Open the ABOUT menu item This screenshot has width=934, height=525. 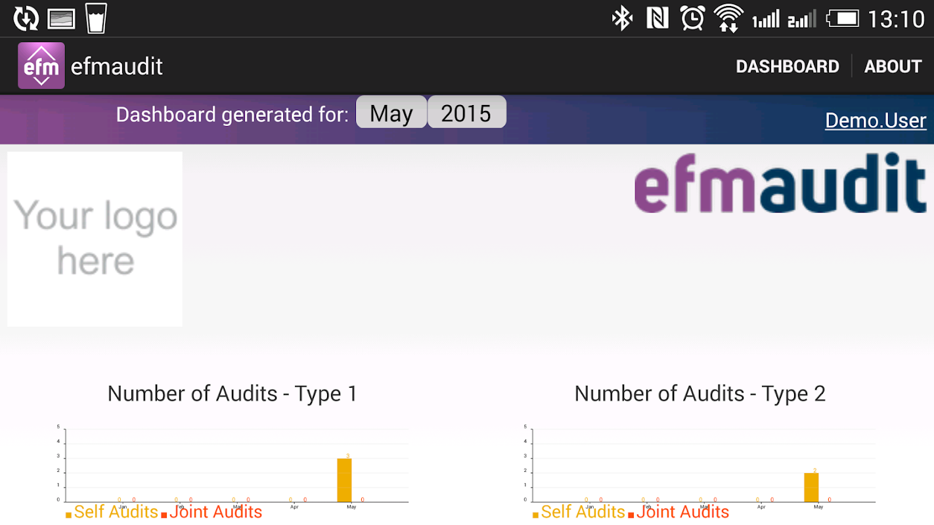click(x=893, y=66)
